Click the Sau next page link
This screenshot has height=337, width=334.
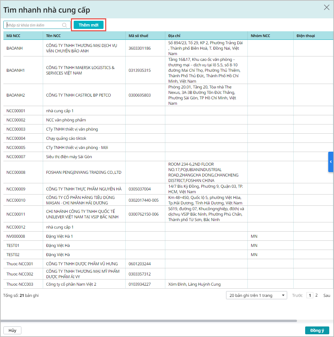327,296
